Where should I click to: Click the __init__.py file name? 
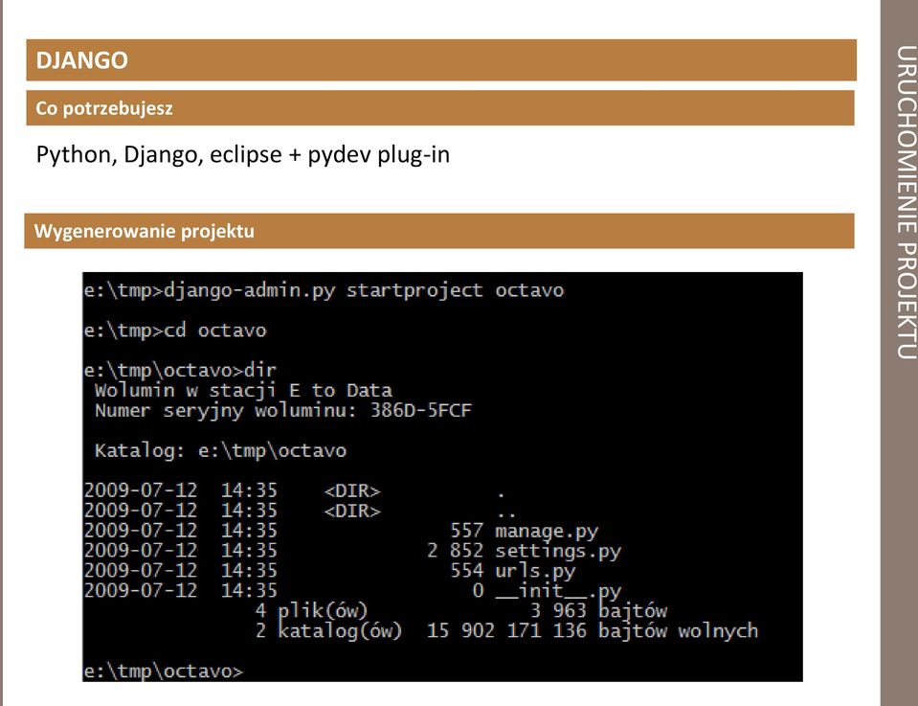tap(558, 591)
